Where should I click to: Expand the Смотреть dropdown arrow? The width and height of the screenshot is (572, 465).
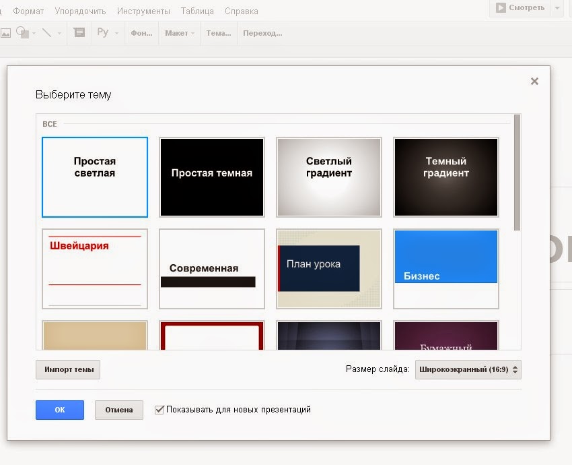coord(557,7)
